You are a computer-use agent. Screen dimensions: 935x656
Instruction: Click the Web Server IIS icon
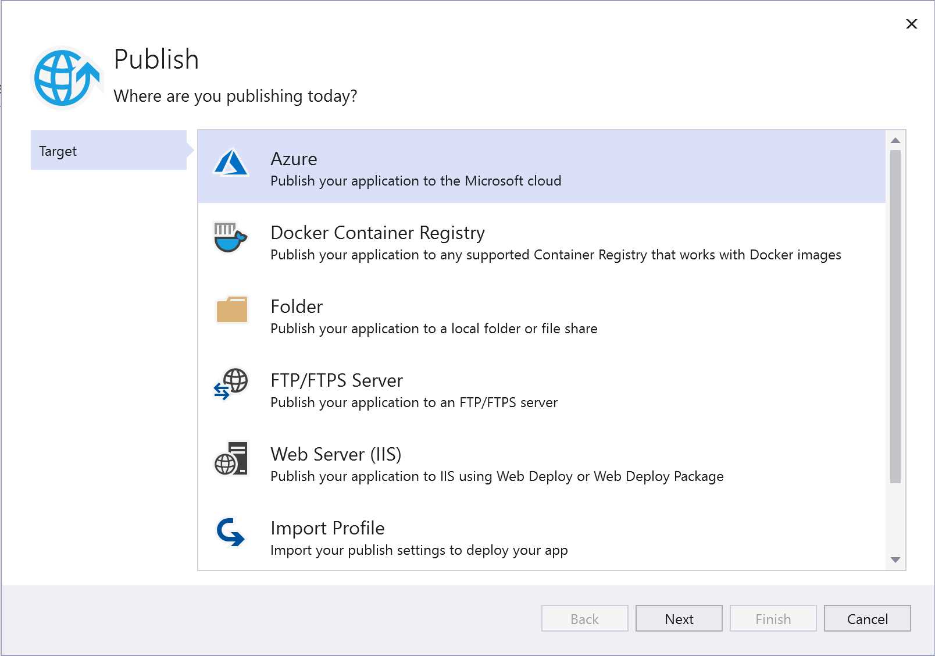[x=231, y=458]
